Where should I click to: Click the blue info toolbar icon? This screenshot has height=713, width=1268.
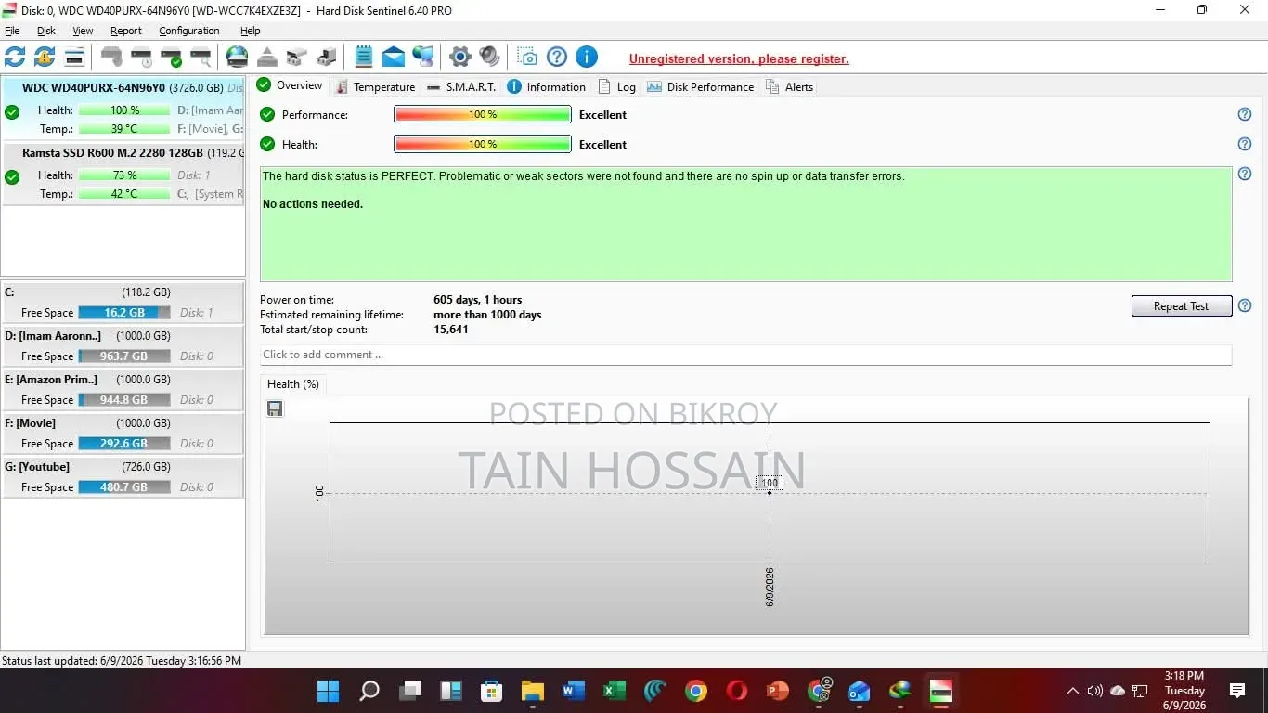click(x=587, y=57)
